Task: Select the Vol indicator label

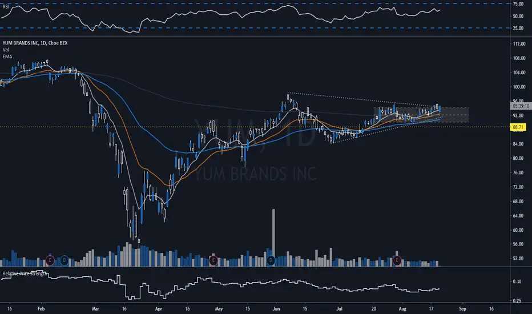Action: [x=6, y=50]
